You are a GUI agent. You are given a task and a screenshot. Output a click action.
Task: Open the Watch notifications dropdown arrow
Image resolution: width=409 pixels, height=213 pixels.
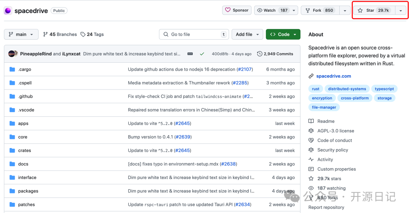pyautogui.click(x=294, y=11)
